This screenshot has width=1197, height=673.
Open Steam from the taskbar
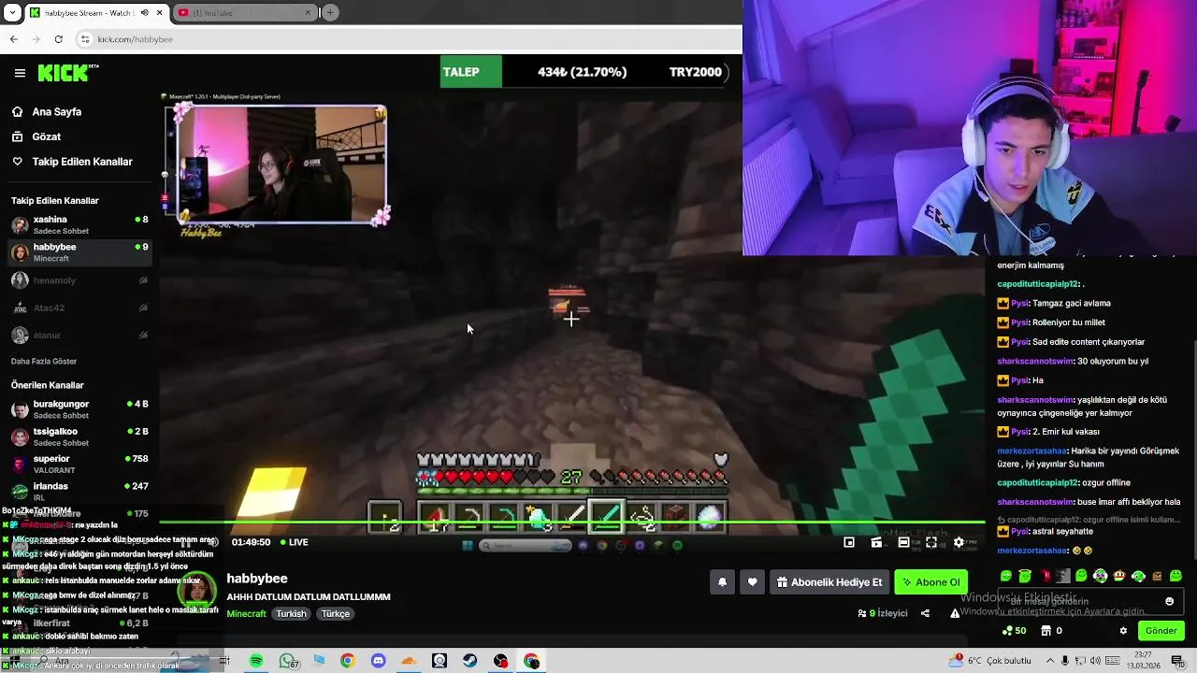(470, 661)
